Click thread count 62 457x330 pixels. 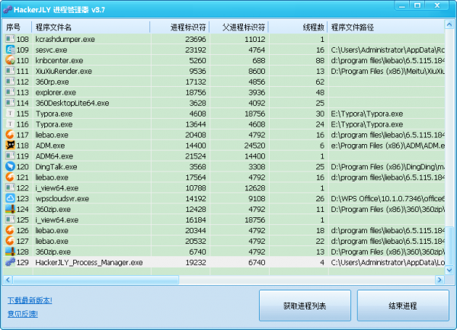[320, 82]
